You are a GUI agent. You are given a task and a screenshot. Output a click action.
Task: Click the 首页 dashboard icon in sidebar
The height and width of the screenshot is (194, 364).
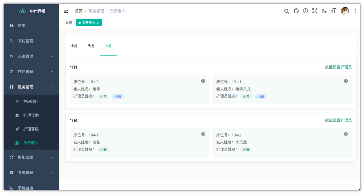12,26
